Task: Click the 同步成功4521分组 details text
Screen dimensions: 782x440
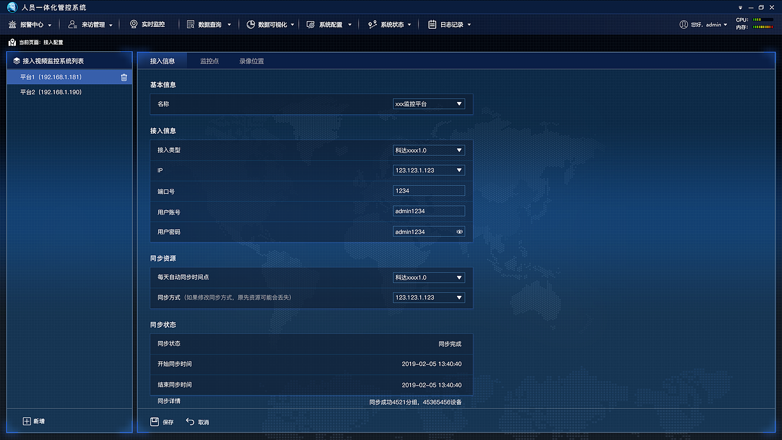Action: 415,402
